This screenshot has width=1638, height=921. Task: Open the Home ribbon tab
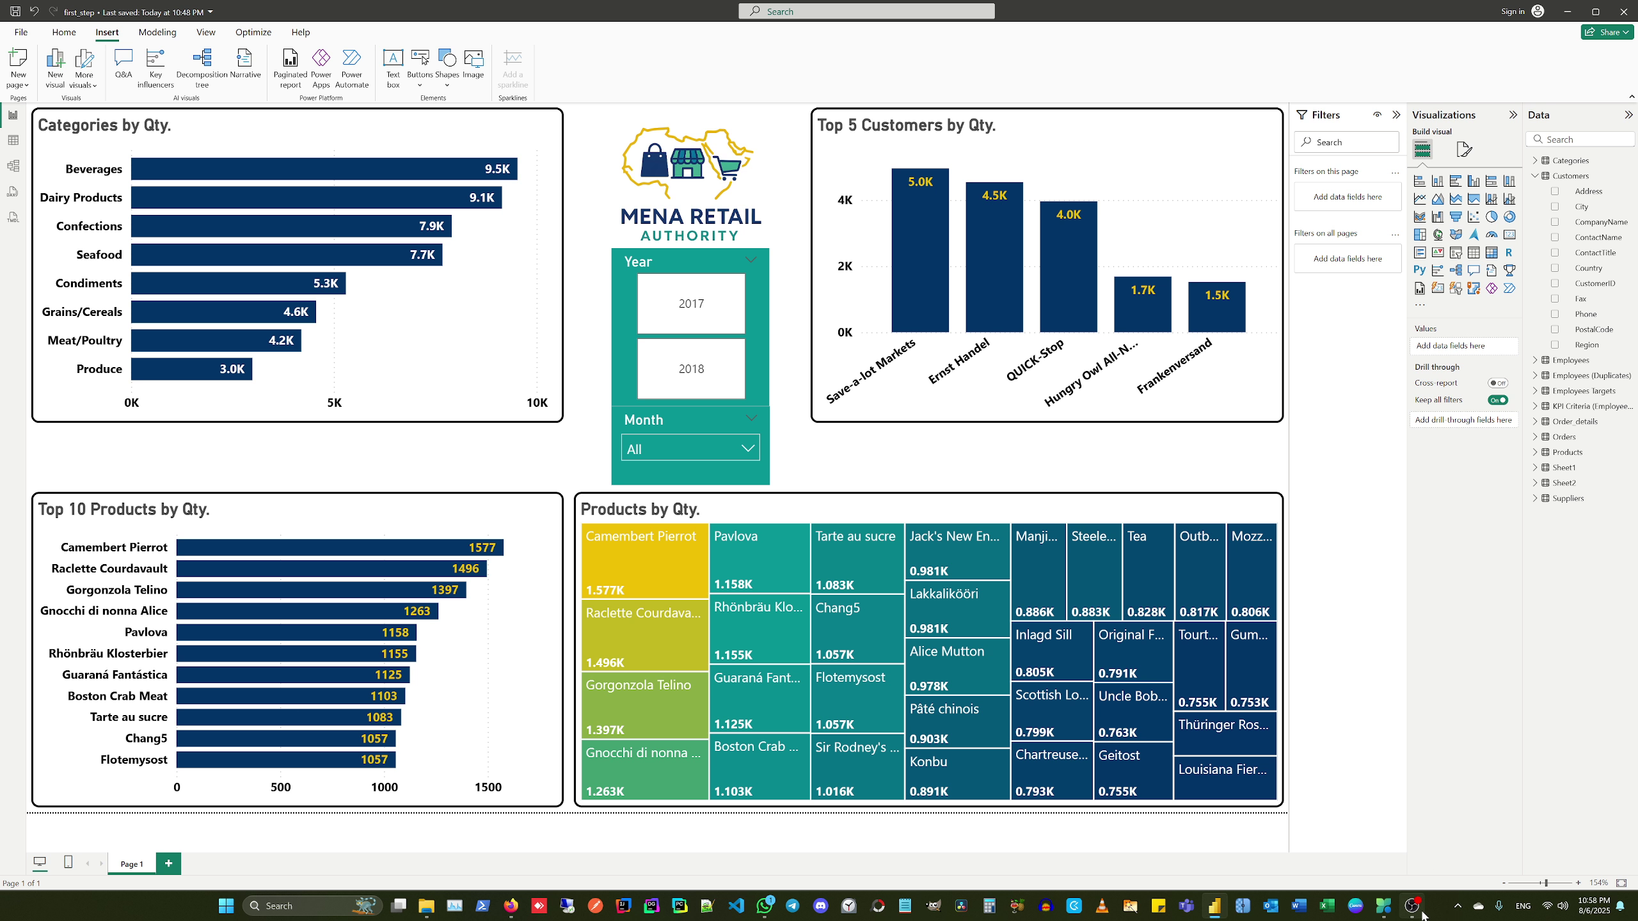64,32
